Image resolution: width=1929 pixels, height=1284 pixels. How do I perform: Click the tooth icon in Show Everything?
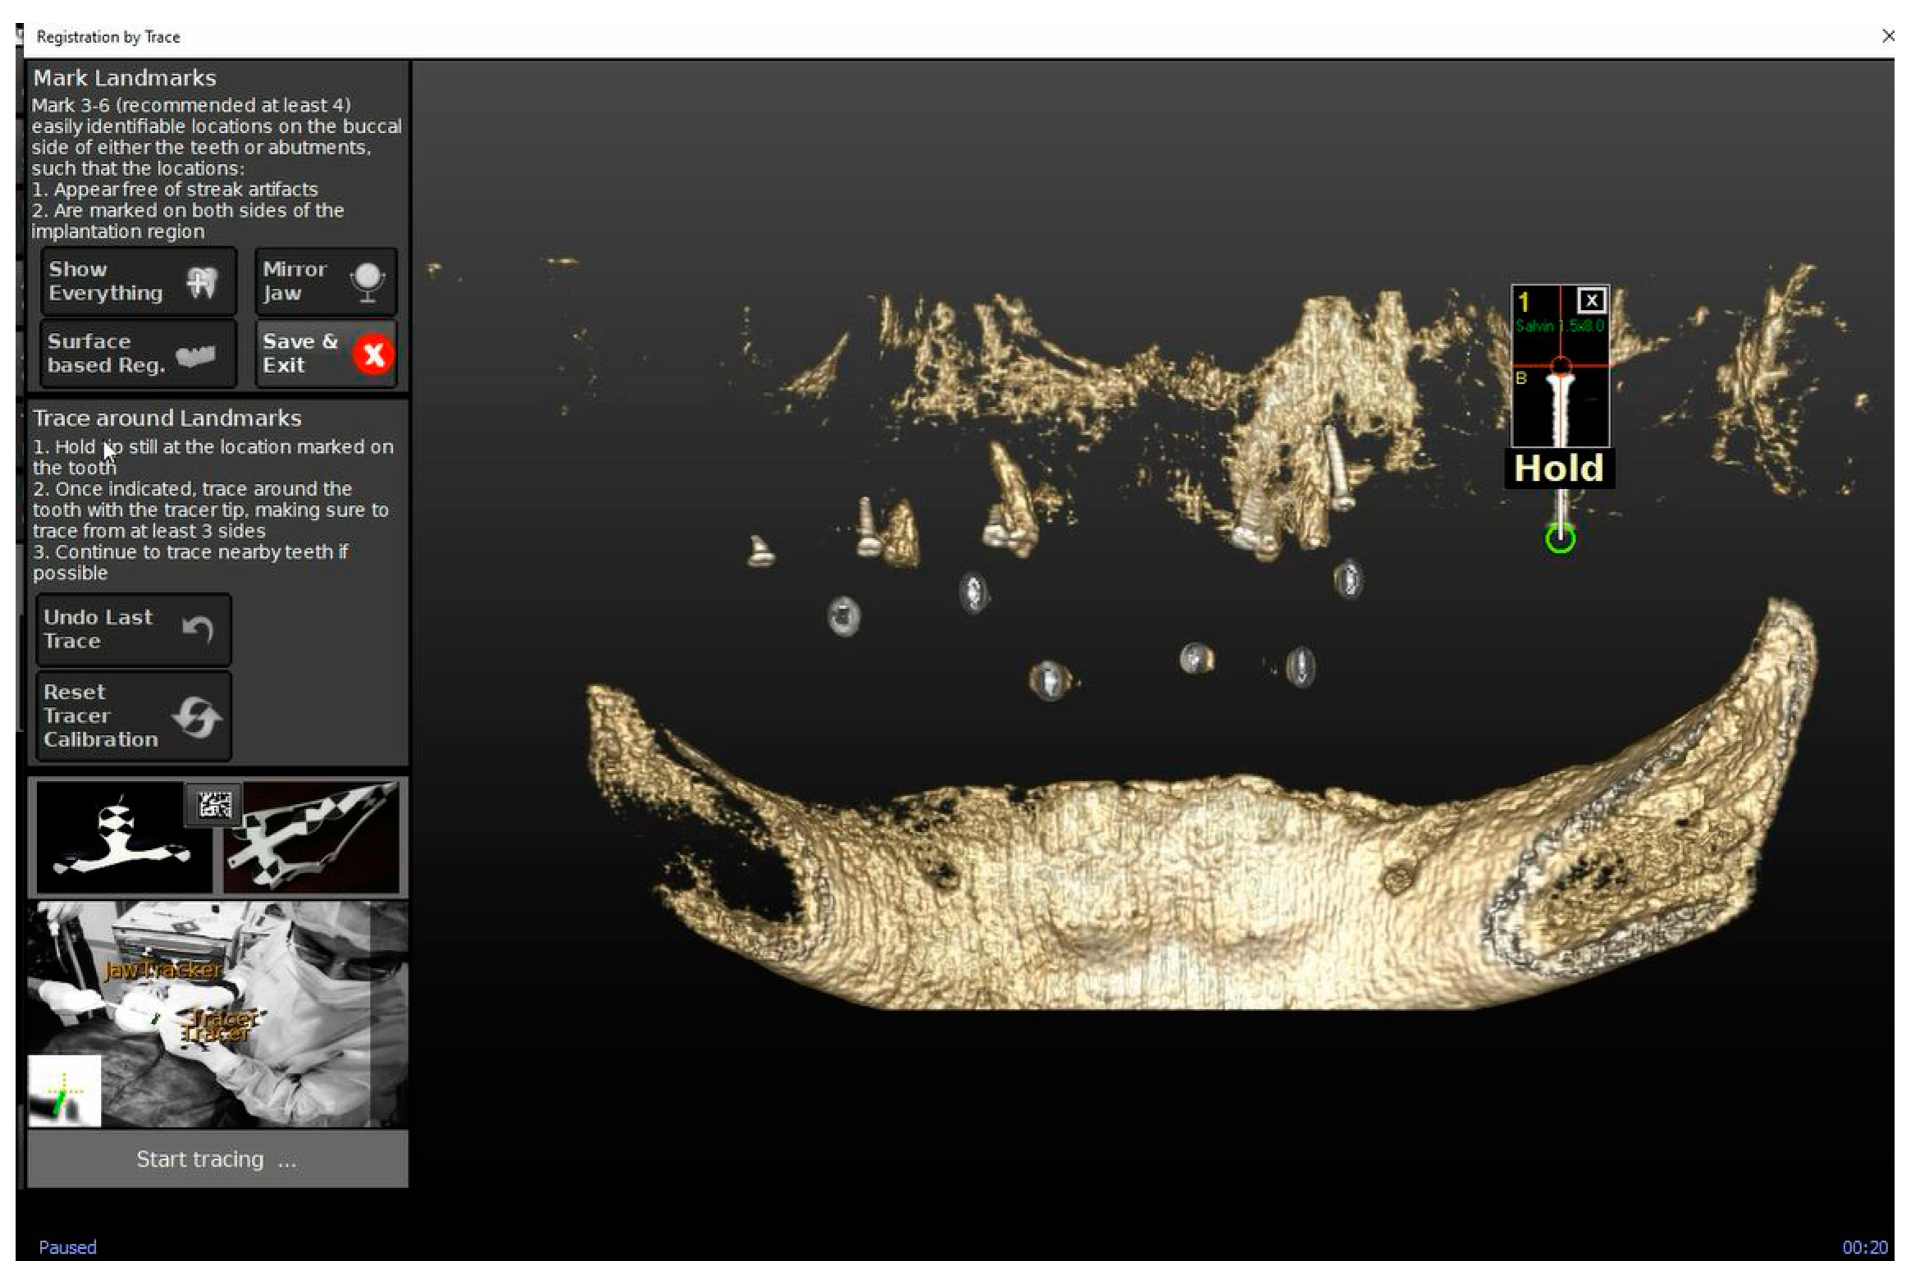click(202, 283)
